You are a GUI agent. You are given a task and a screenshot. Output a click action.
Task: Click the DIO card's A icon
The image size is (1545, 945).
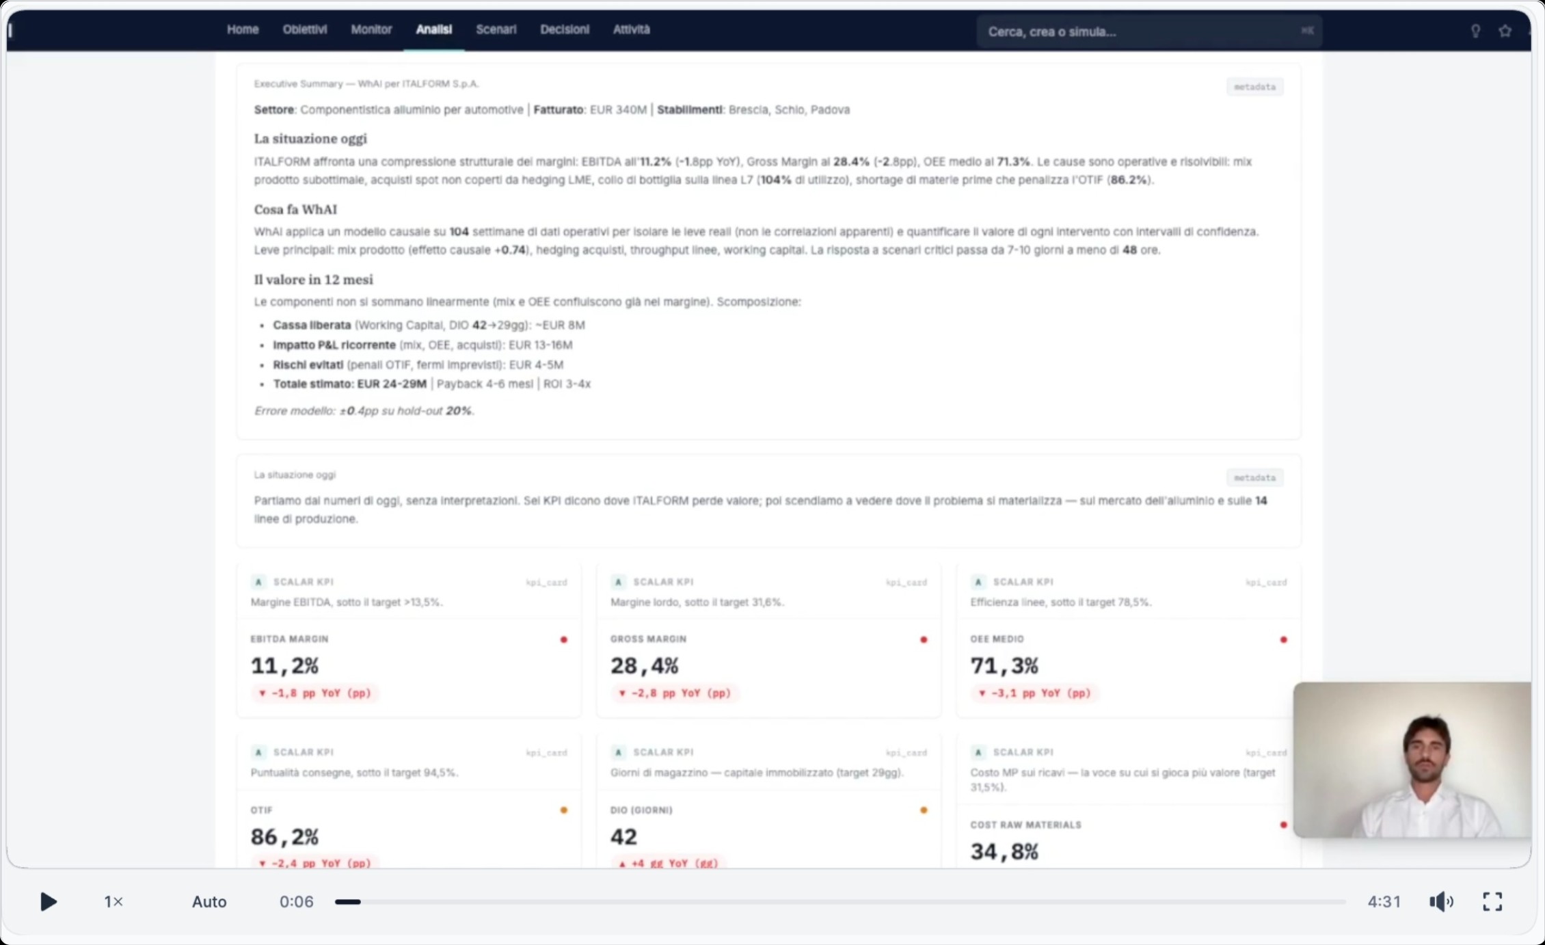point(618,752)
